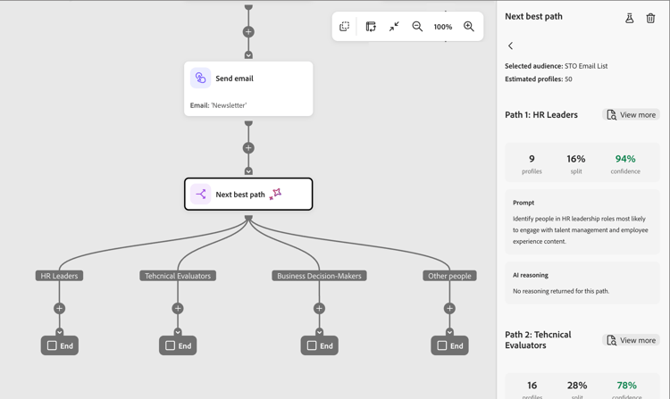Add a node between Send email and Next best path
The image size is (670, 399).
click(x=248, y=148)
